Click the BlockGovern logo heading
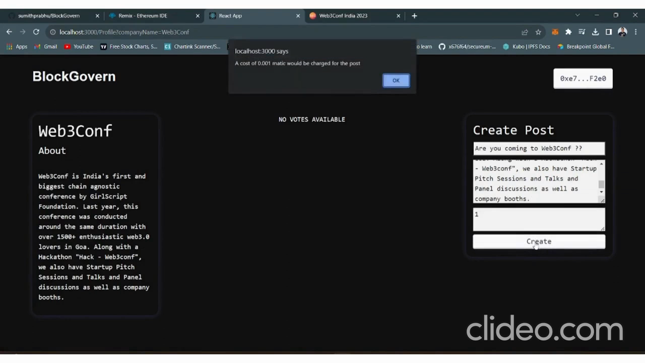This screenshot has width=645, height=363. tap(74, 77)
